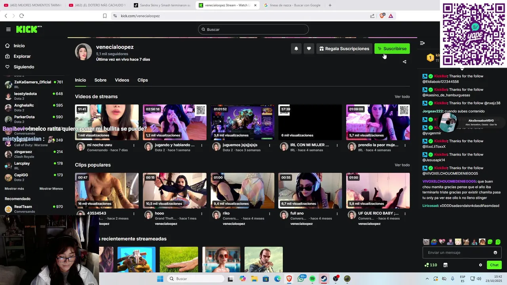The width and height of the screenshot is (507, 285).
Task: Open options menu for 'mi noche uwu' video
Action: (134, 145)
